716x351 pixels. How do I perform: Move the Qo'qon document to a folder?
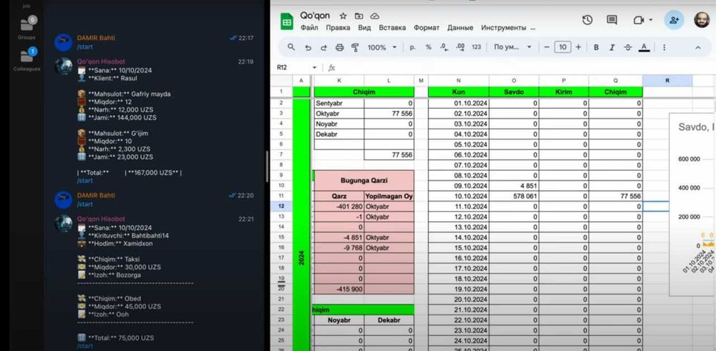[x=359, y=16]
